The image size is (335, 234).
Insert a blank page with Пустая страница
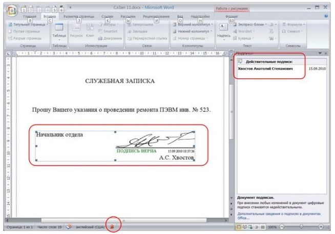[24, 31]
